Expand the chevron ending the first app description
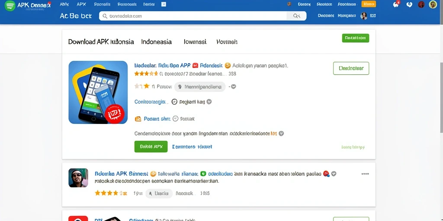Viewport: 443px width, 221px height. pyautogui.click(x=281, y=133)
